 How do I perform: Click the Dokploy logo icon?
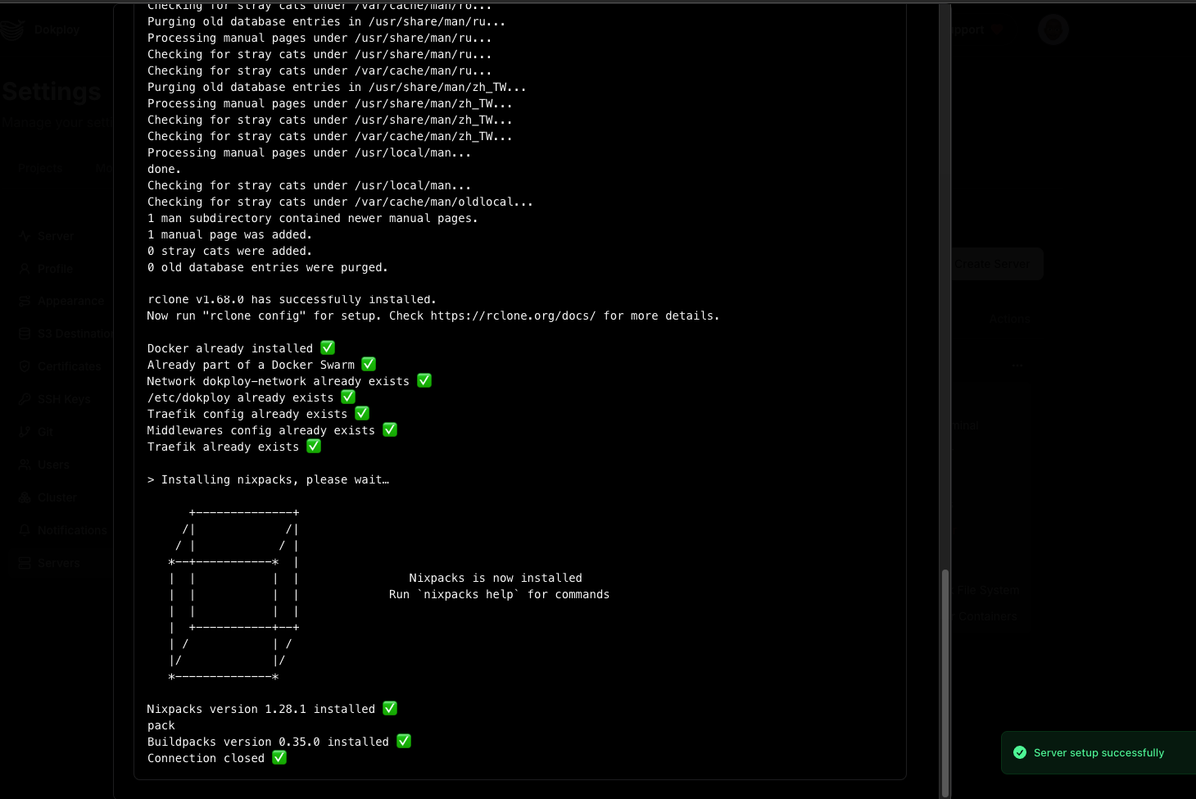(12, 30)
